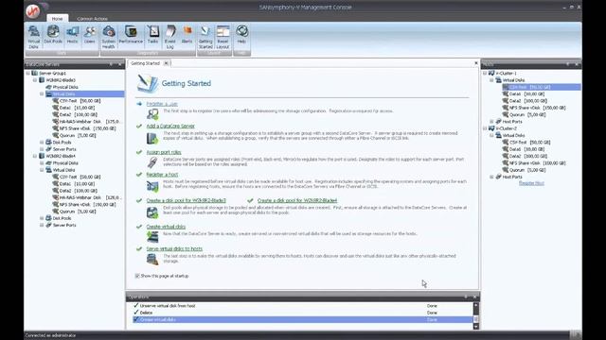Open Users ribbon icon
Screen dimensions: 606x340
(x=89, y=34)
